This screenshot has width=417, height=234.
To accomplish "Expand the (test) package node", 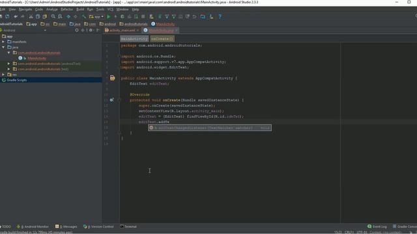I will pos(8,69).
